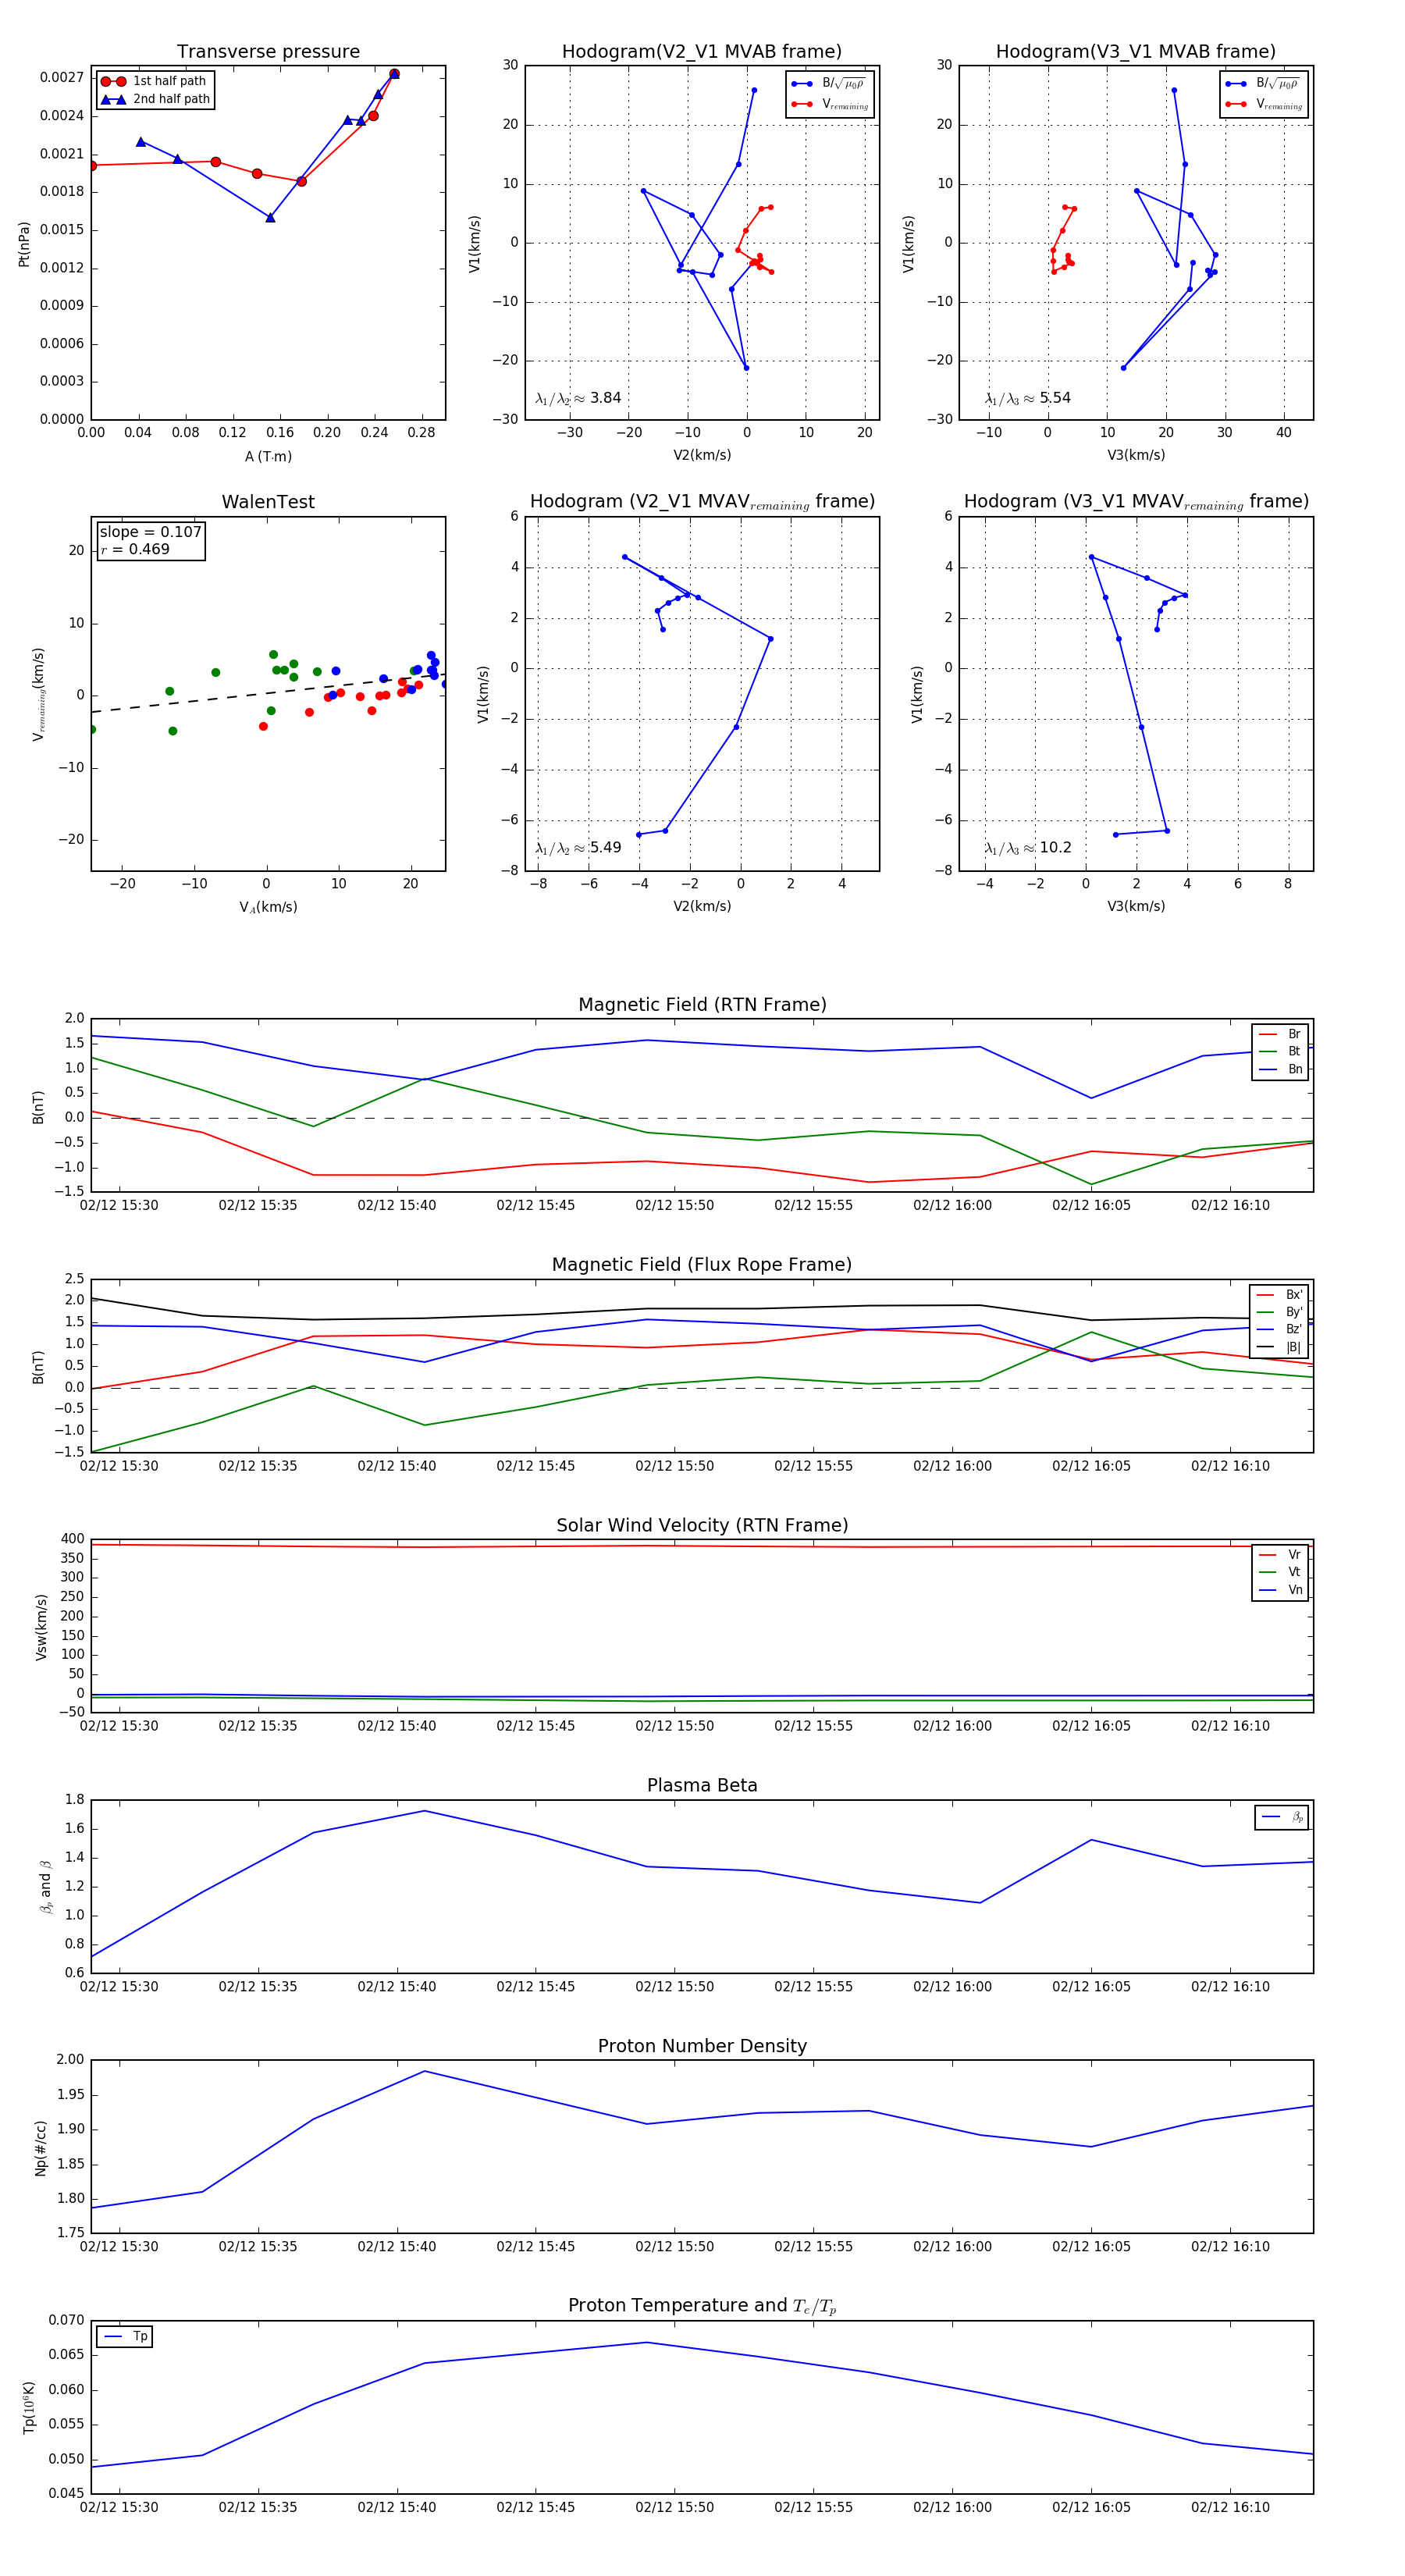
Task: Click the "By'" legend entry
Action: [1279, 1312]
